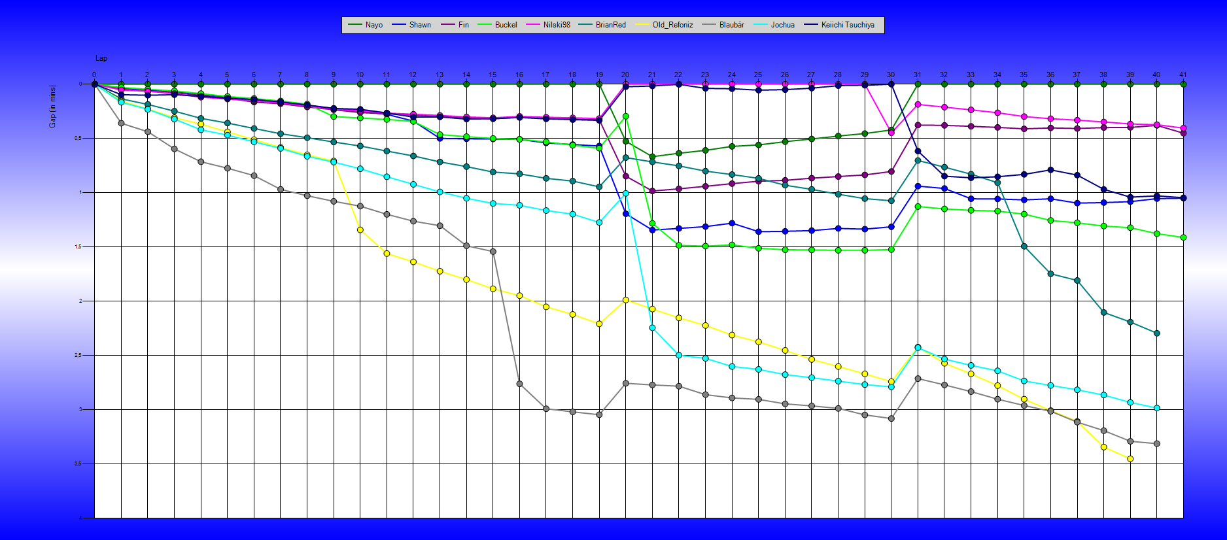Click lap number 20 on the top axis
This screenshot has width=1227, height=540.
[625, 75]
